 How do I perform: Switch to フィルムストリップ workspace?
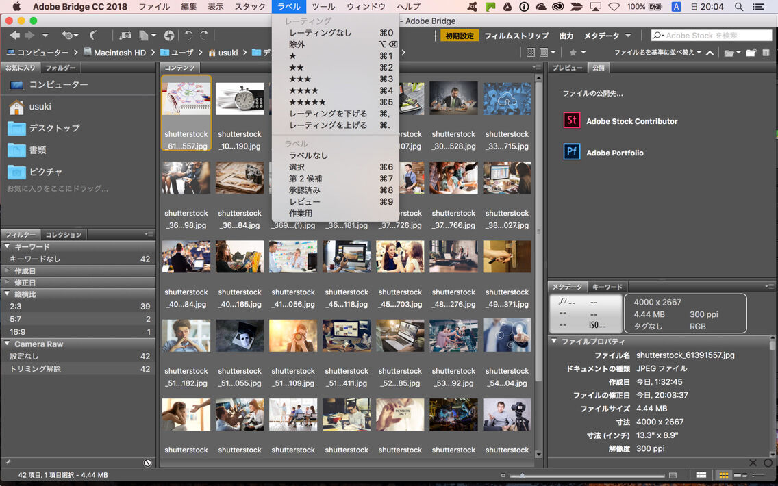pos(516,36)
